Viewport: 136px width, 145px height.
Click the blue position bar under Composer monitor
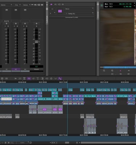[120, 67]
